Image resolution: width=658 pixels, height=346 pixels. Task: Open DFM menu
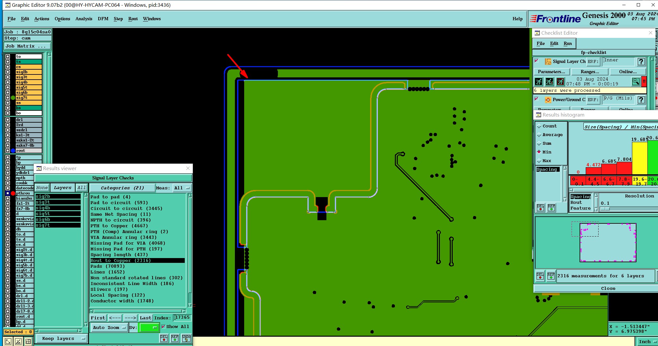[x=103, y=19]
